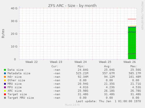The image size is (145, 108).
Task: Click the gray Target MRU size swatch
Action: [x=5, y=98]
